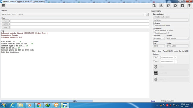Open the Windows Start menu
This screenshot has height=108, width=193.
[x=4, y=105]
